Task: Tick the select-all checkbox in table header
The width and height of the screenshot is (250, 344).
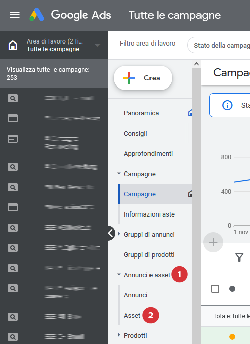Action: pyautogui.click(x=215, y=289)
